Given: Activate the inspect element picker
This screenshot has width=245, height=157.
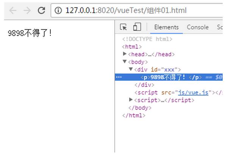Looking at the screenshot, I should (123, 27).
